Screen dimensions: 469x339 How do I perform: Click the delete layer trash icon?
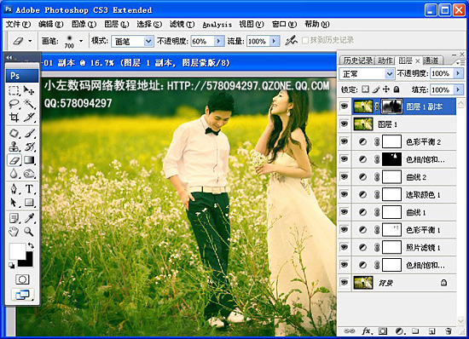pos(448,331)
